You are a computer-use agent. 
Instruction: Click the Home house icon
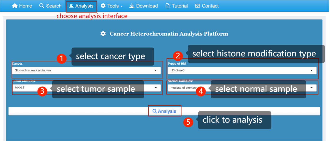tap(15, 6)
